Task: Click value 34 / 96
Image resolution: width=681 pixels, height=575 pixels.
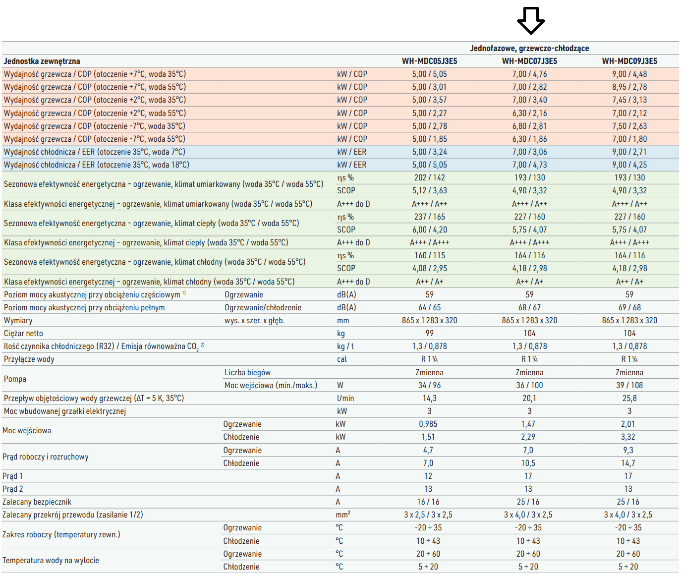Action: tap(429, 385)
